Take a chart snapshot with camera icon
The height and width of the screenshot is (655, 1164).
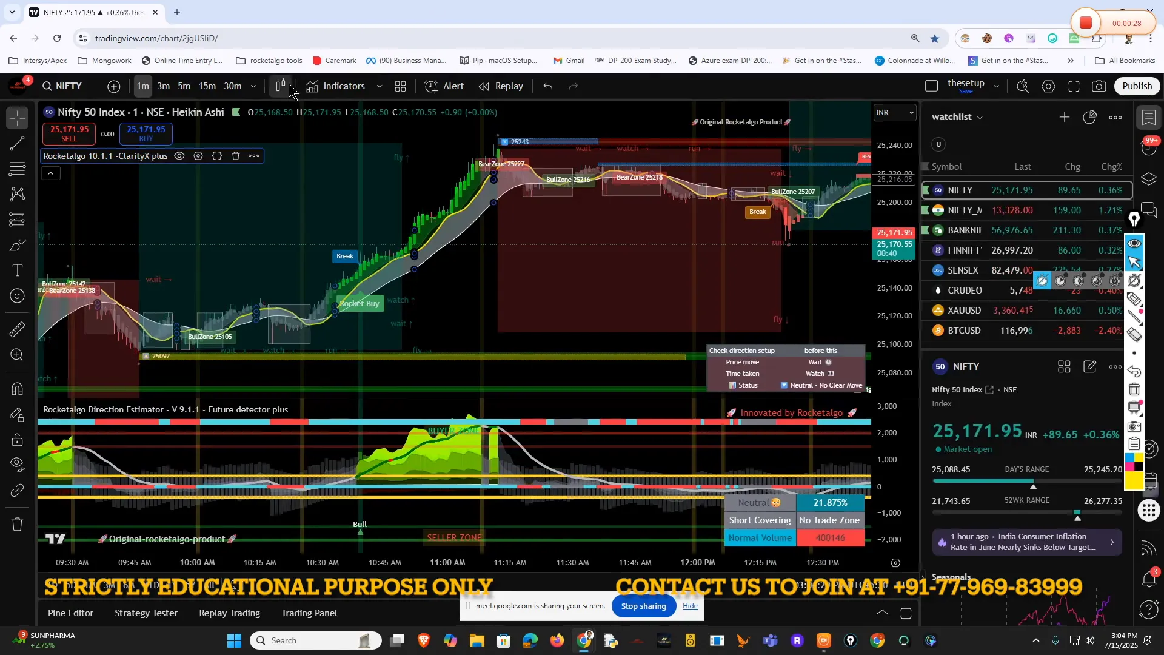1099,86
